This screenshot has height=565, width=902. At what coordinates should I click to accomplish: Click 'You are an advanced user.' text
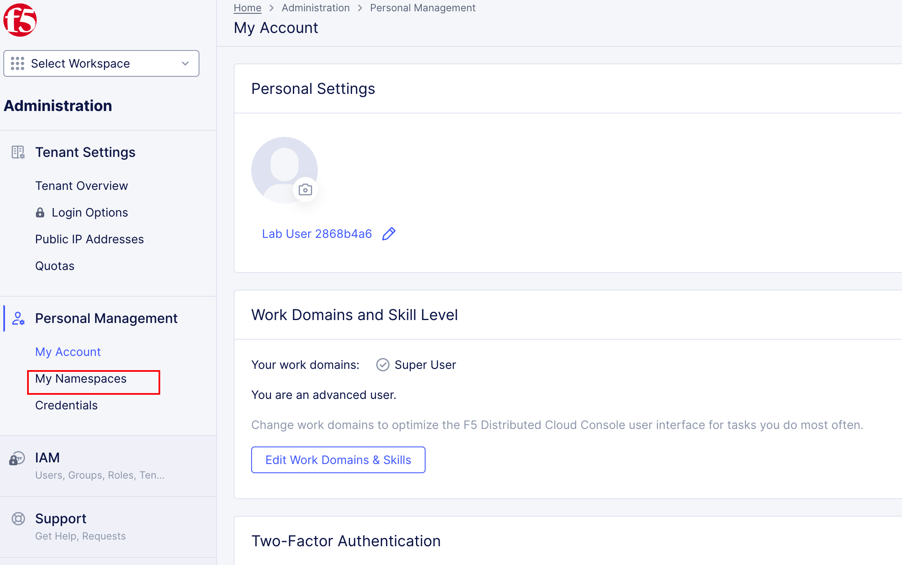click(x=324, y=395)
